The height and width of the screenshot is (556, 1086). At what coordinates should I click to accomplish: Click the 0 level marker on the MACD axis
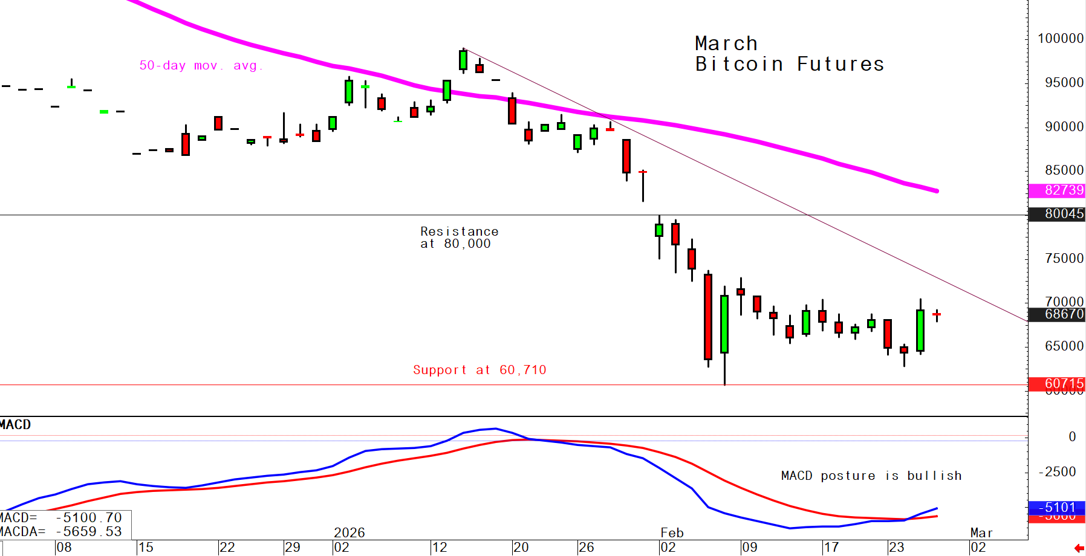point(1073,436)
